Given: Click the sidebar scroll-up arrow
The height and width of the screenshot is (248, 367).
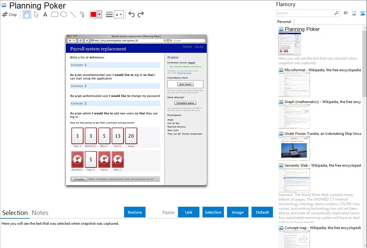Looking at the screenshot, I should (365, 28).
